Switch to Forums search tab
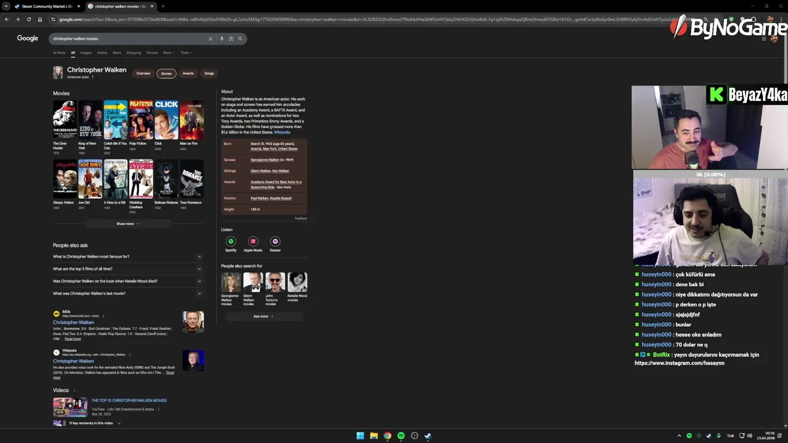This screenshot has height=443, width=788. click(x=152, y=53)
